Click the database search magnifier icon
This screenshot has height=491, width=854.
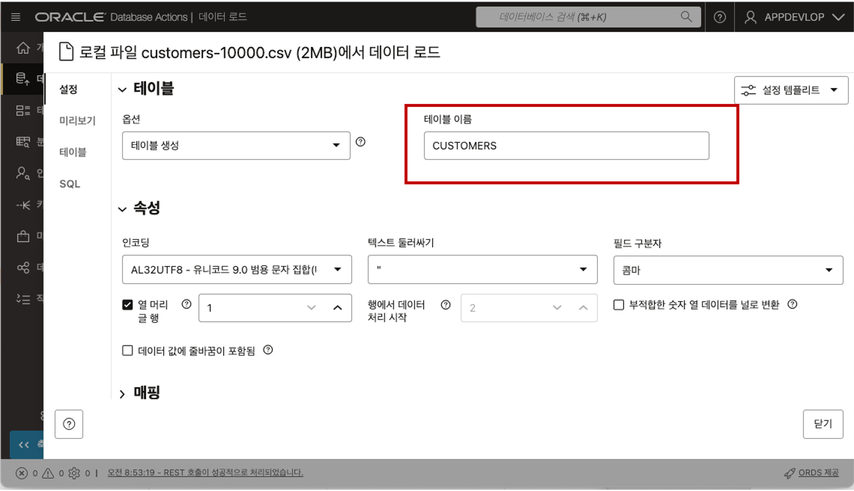coord(686,17)
